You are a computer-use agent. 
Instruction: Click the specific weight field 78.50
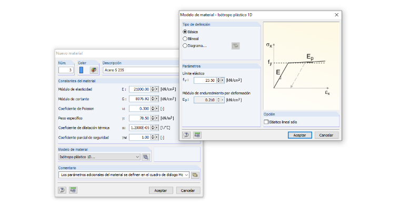(x=140, y=118)
